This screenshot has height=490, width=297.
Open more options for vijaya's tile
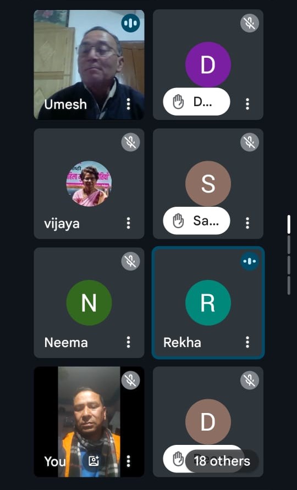pos(128,223)
